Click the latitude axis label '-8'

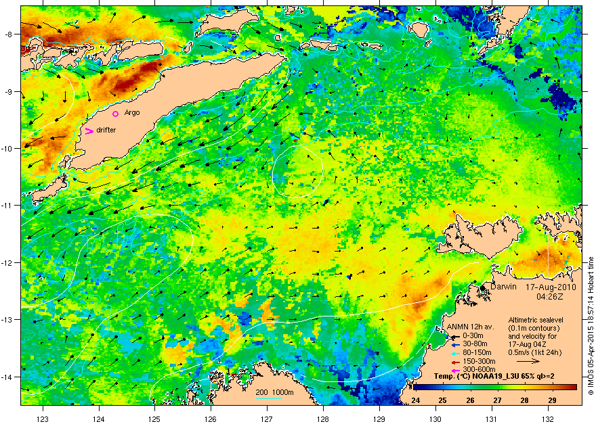(x=8, y=34)
